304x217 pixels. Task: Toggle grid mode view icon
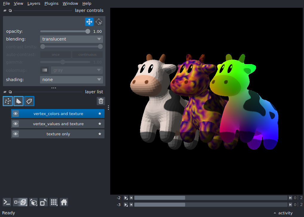click(54, 202)
